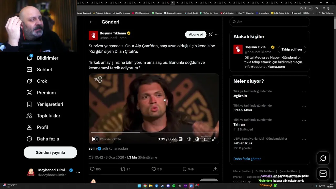
Task: Open video playback settings gear
Action: pos(197,139)
